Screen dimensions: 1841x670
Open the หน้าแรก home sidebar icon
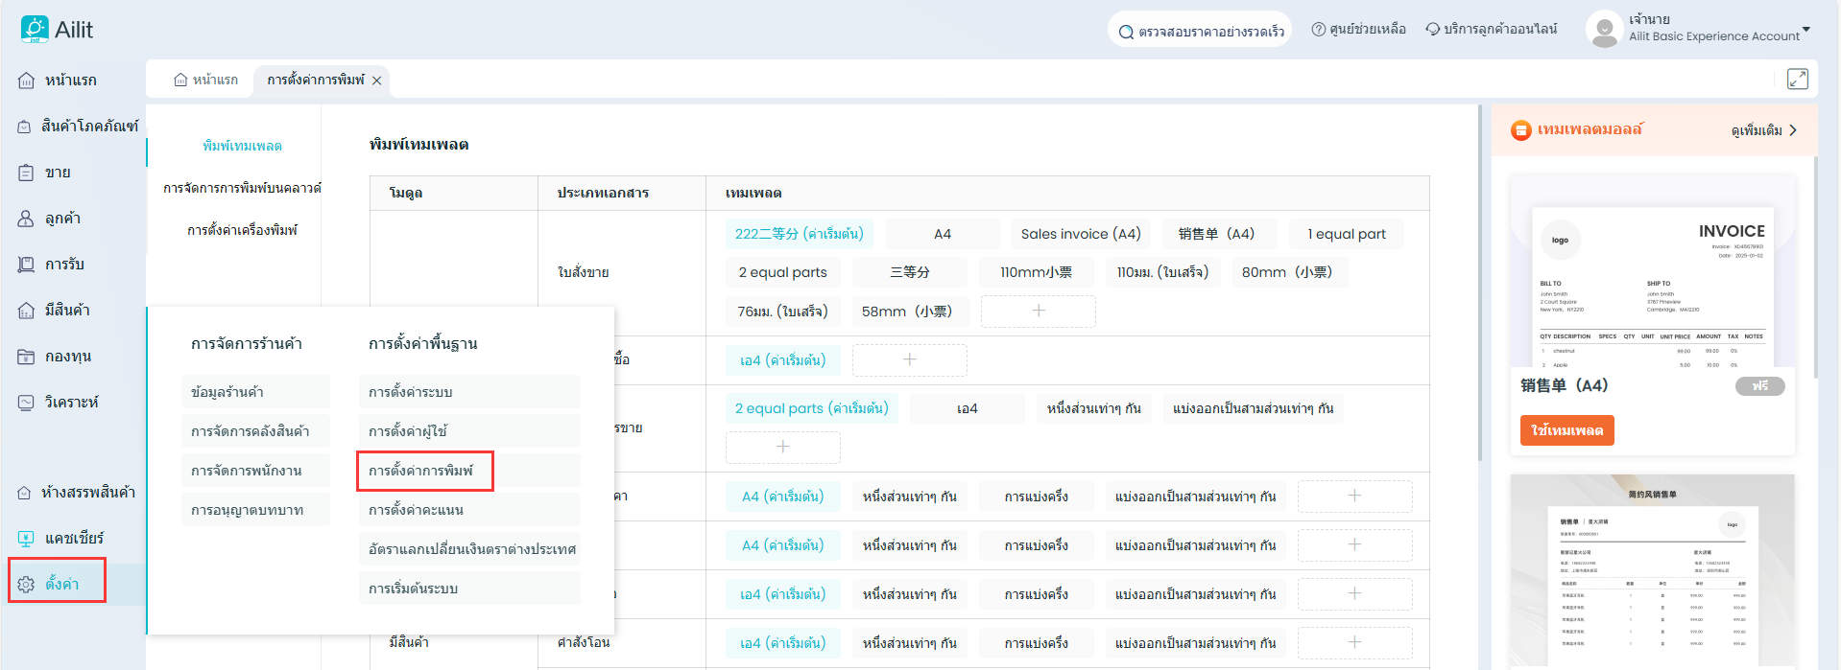pyautogui.click(x=26, y=81)
